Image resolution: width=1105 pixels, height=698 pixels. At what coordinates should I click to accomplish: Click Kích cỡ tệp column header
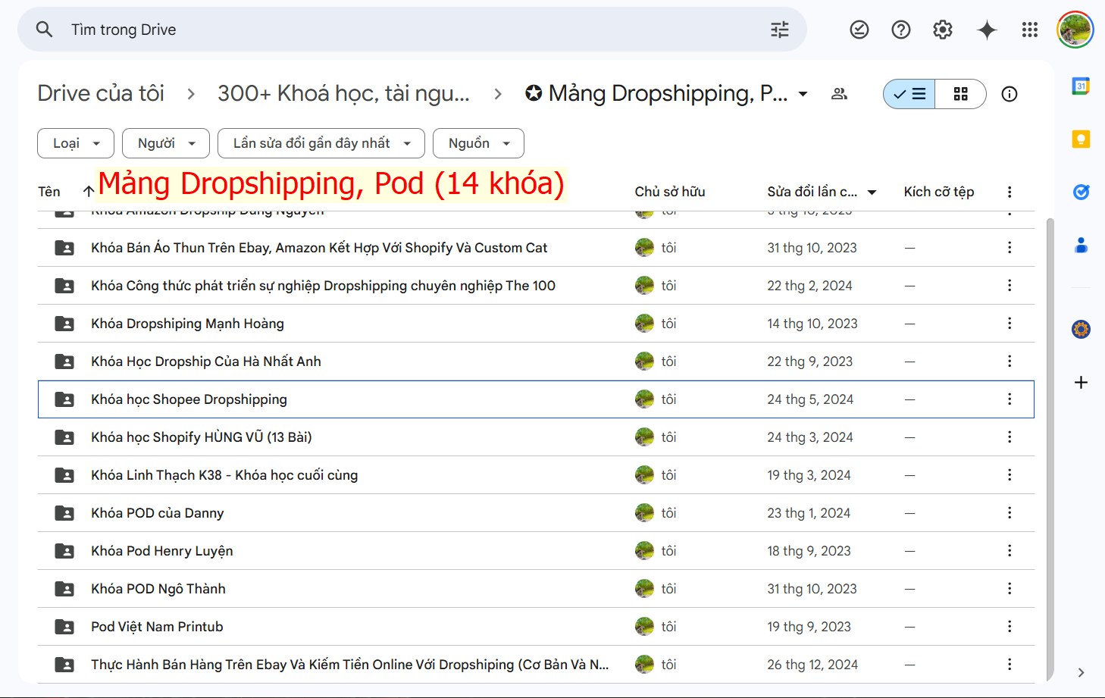[x=939, y=192]
